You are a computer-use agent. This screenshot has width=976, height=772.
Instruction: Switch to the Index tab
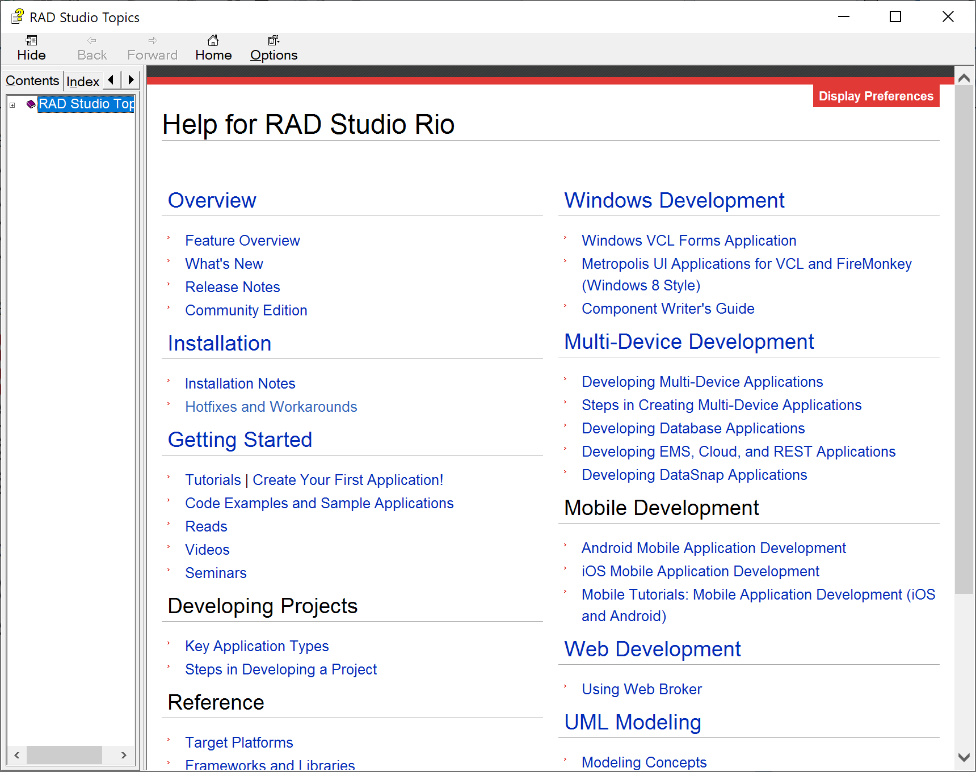[83, 82]
